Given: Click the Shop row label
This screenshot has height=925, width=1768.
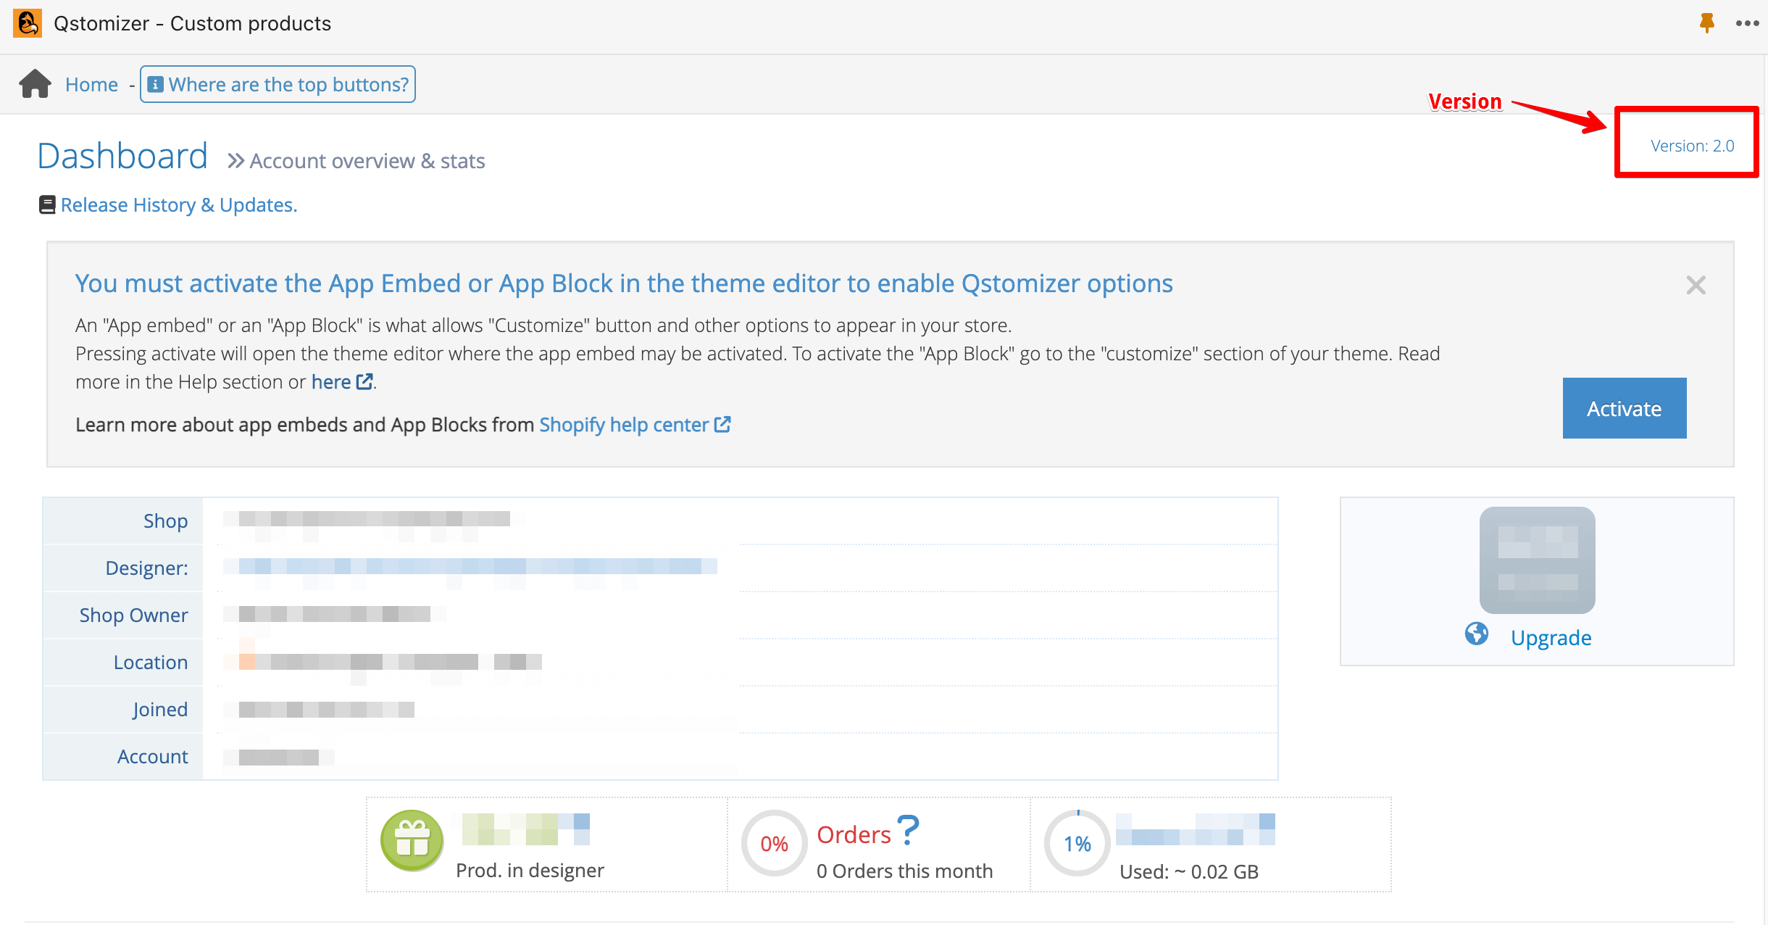Looking at the screenshot, I should click(x=165, y=520).
